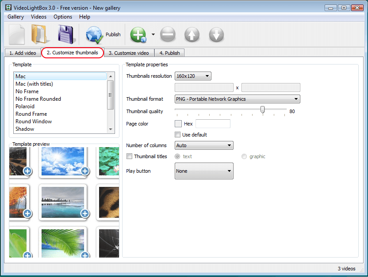Select the Polaroid template
This screenshot has width=368, height=277.
61,106
